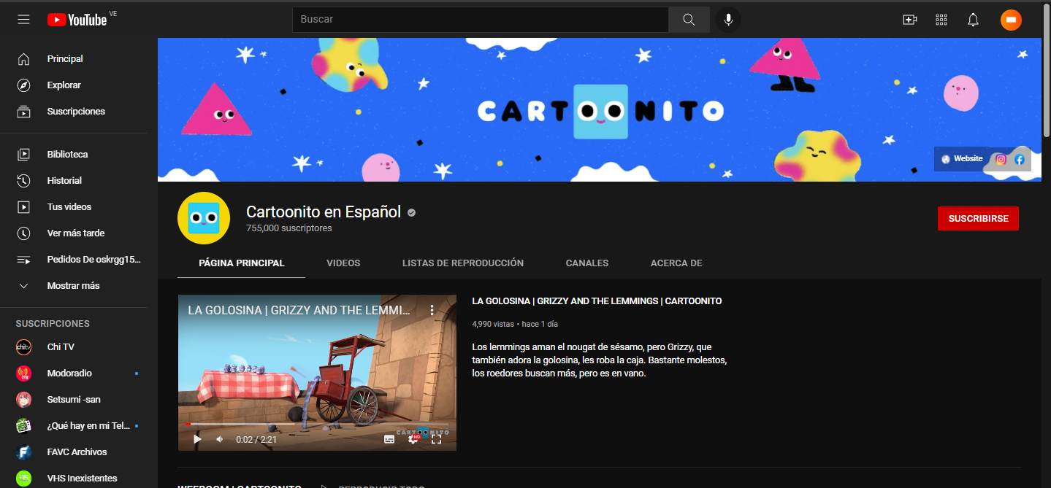Switch to the ACERCA DE tab
The image size is (1051, 488).
coord(676,263)
